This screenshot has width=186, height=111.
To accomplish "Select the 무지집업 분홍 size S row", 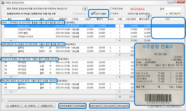I will [x=69, y=69].
